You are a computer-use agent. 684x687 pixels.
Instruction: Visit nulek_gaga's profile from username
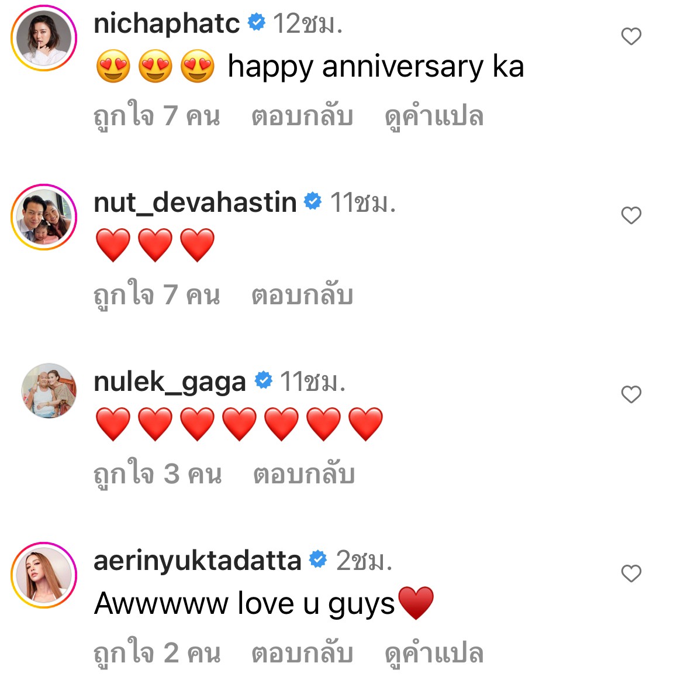[170, 382]
